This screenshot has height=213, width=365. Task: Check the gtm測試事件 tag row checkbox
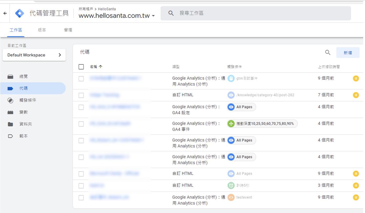81,79
